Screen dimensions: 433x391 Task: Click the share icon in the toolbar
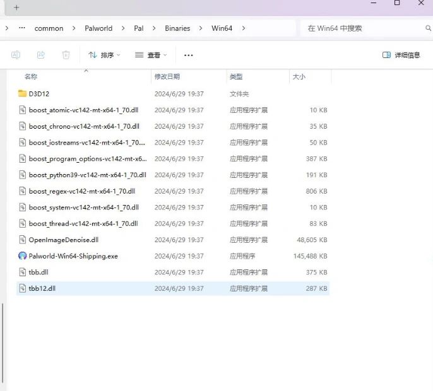tap(41, 55)
